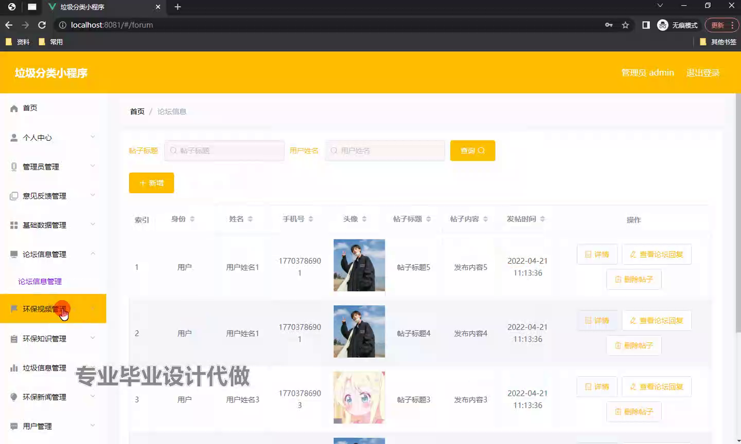Collapse 论坛信息管理 submenu chevron
Image resolution: width=741 pixels, height=444 pixels.
coord(93,253)
